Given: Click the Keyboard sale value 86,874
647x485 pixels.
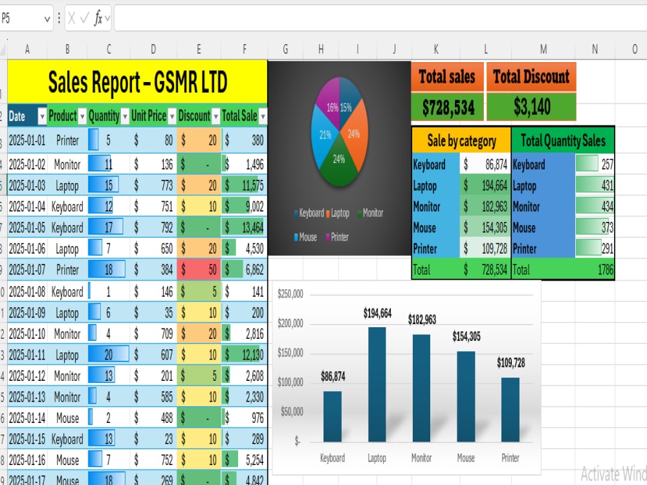Looking at the screenshot, I should [485, 164].
